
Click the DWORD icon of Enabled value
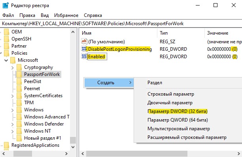tap(84, 56)
